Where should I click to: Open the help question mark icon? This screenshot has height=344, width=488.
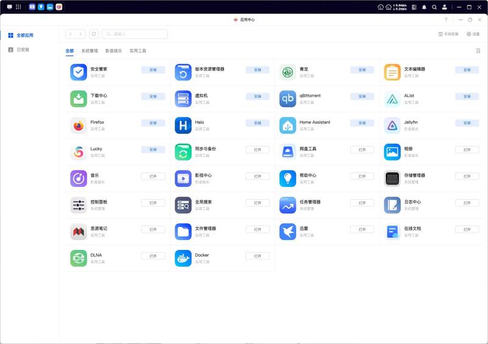click(x=446, y=20)
